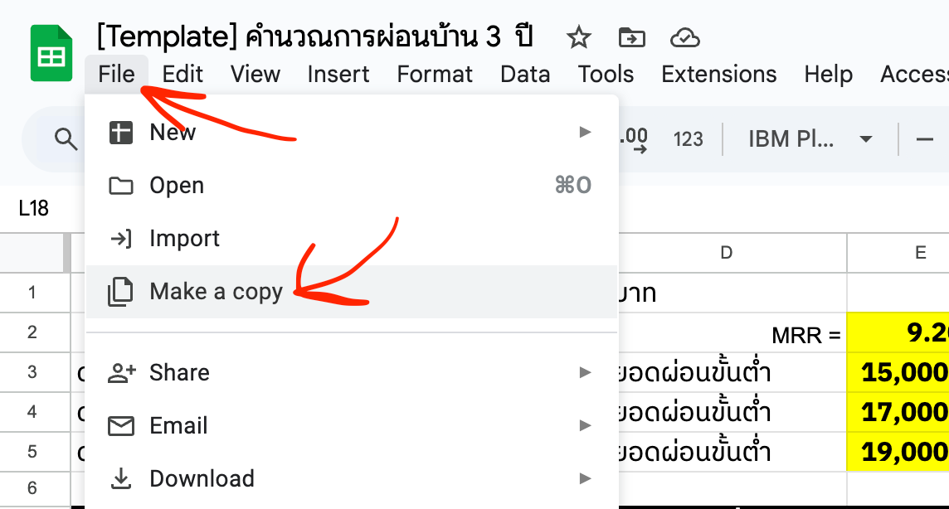Open the 123 number format menu
This screenshot has height=509, width=949.
point(689,139)
